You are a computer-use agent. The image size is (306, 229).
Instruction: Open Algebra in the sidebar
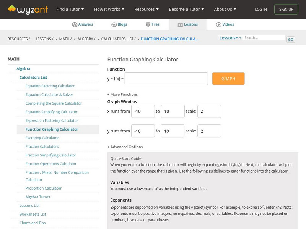click(x=23, y=69)
